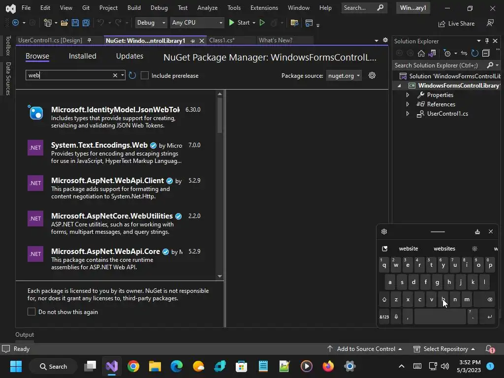Viewport: 504px width, 378px height.
Task: Open the Extensions menu
Action: tap(264, 8)
